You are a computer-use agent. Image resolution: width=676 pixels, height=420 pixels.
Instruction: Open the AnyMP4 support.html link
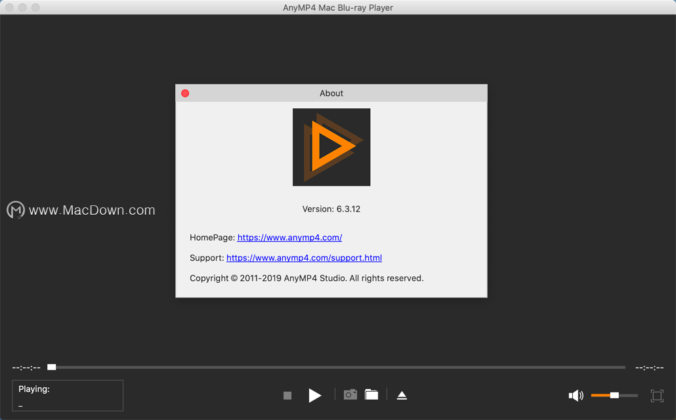pyautogui.click(x=304, y=258)
